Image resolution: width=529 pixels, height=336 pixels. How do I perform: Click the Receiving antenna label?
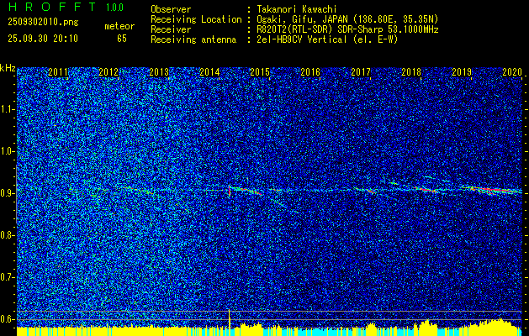(193, 39)
